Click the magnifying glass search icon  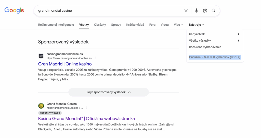point(214,11)
